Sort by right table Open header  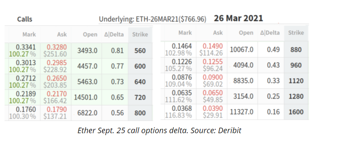click(x=246, y=33)
